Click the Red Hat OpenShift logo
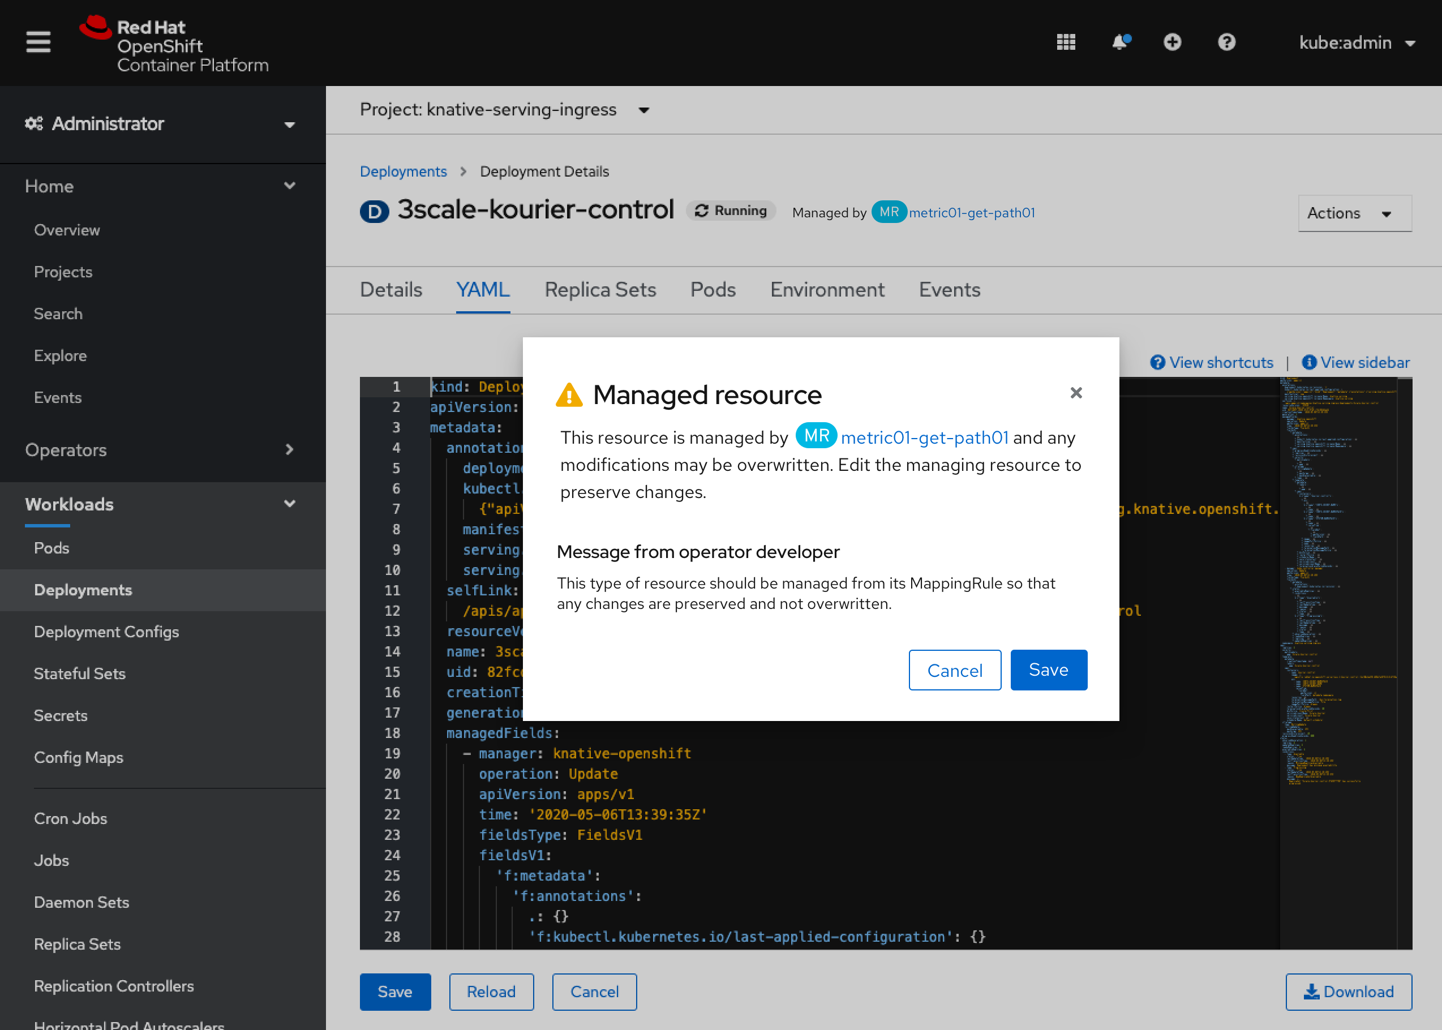Image resolution: width=1442 pixels, height=1030 pixels. (174, 44)
